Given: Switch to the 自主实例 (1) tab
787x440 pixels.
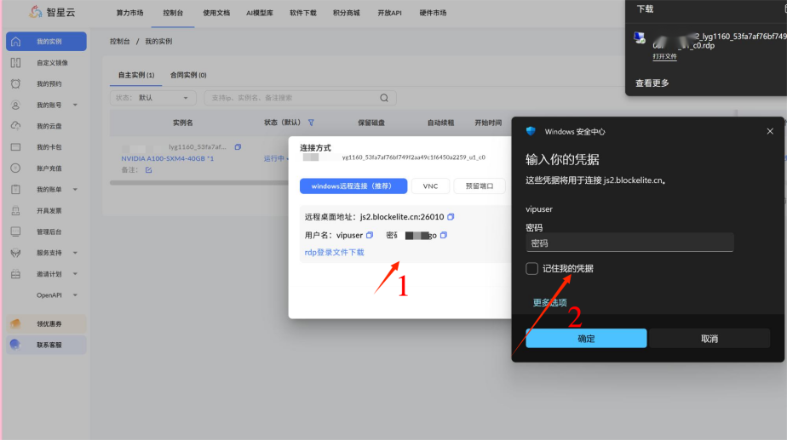Looking at the screenshot, I should 136,75.
